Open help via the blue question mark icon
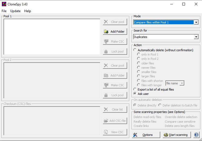 click(196, 135)
